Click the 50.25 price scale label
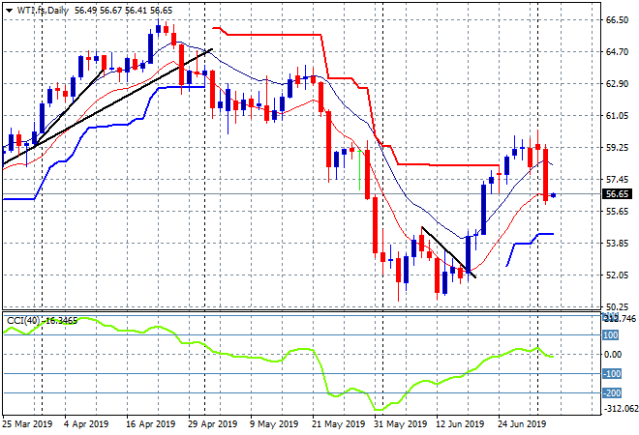The width and height of the screenshot is (639, 435). pyautogui.click(x=617, y=306)
